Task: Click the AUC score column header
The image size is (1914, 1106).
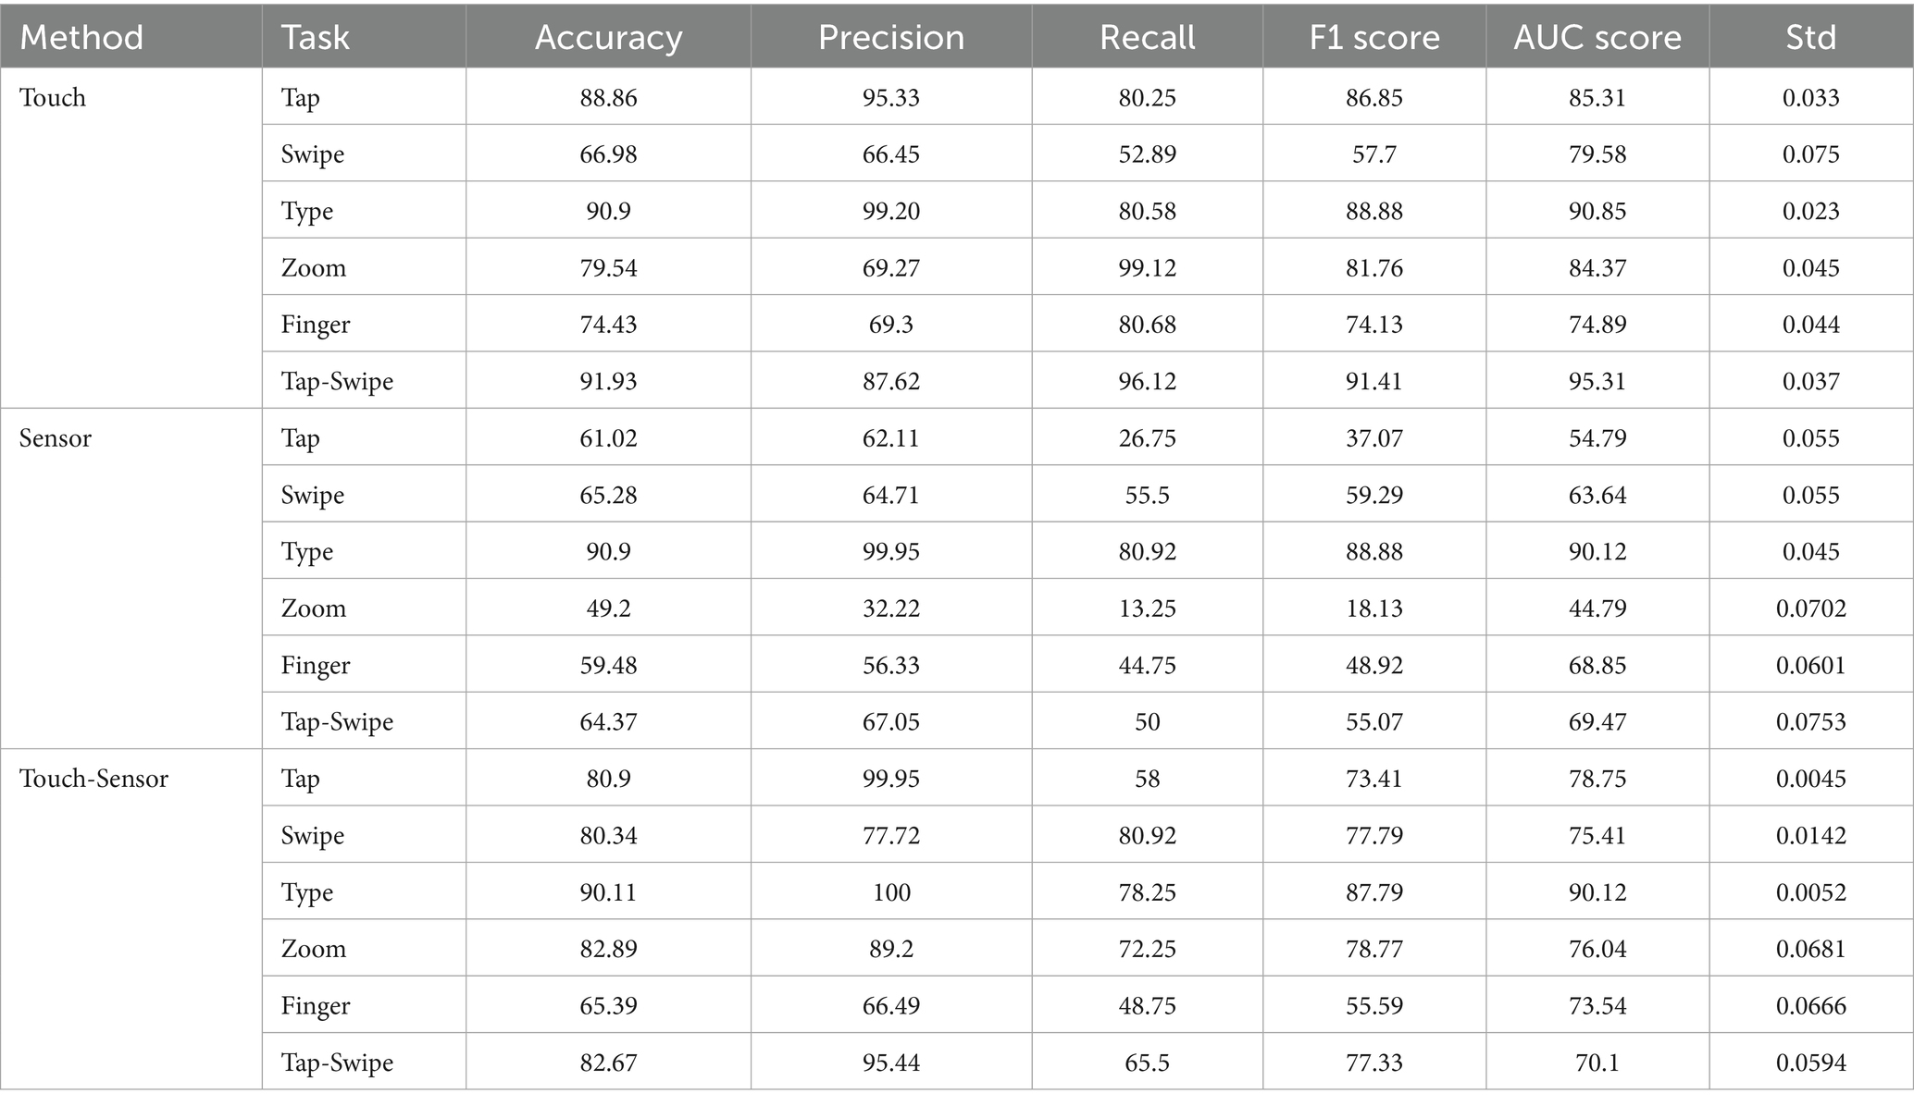Action: coord(1597,37)
